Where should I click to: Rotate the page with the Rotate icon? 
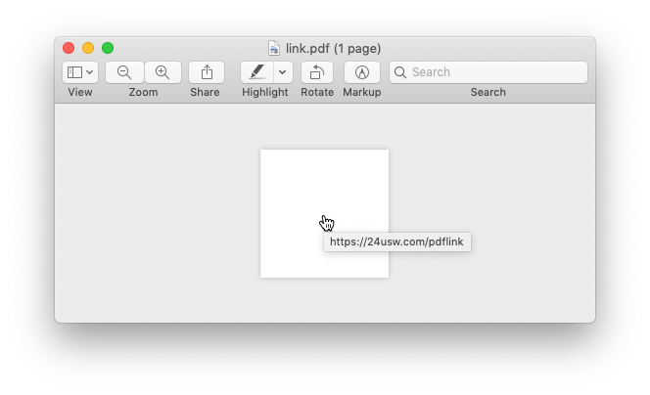[x=317, y=72]
